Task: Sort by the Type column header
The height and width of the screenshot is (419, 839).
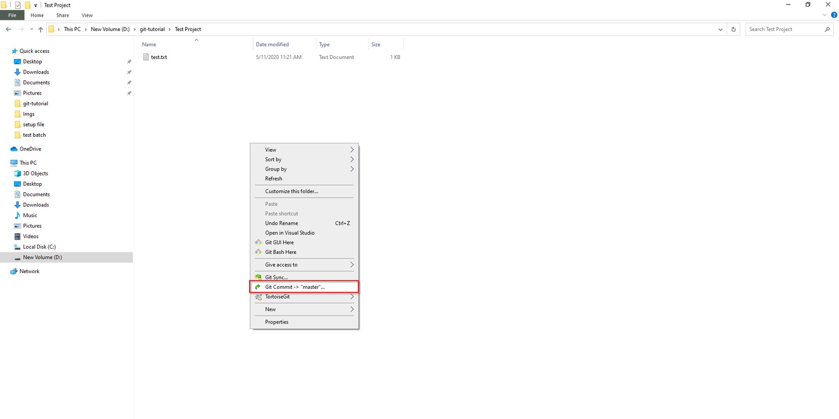Action: 342,45
